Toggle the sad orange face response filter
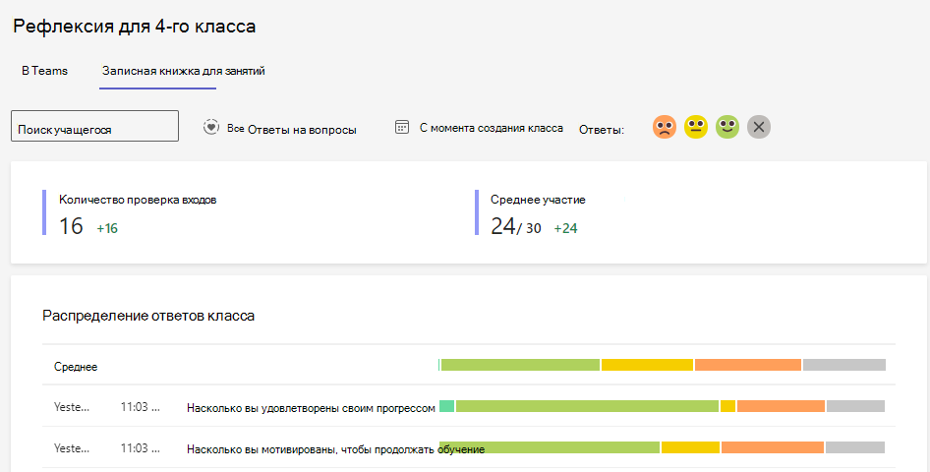Image resolution: width=930 pixels, height=472 pixels. click(665, 127)
